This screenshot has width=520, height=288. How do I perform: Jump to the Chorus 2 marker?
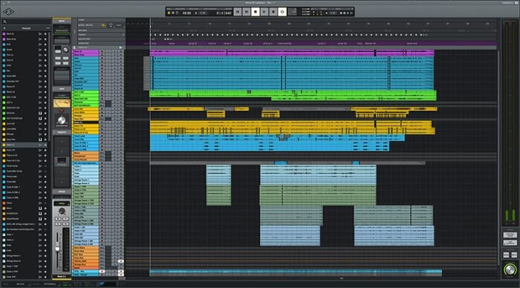267,43
